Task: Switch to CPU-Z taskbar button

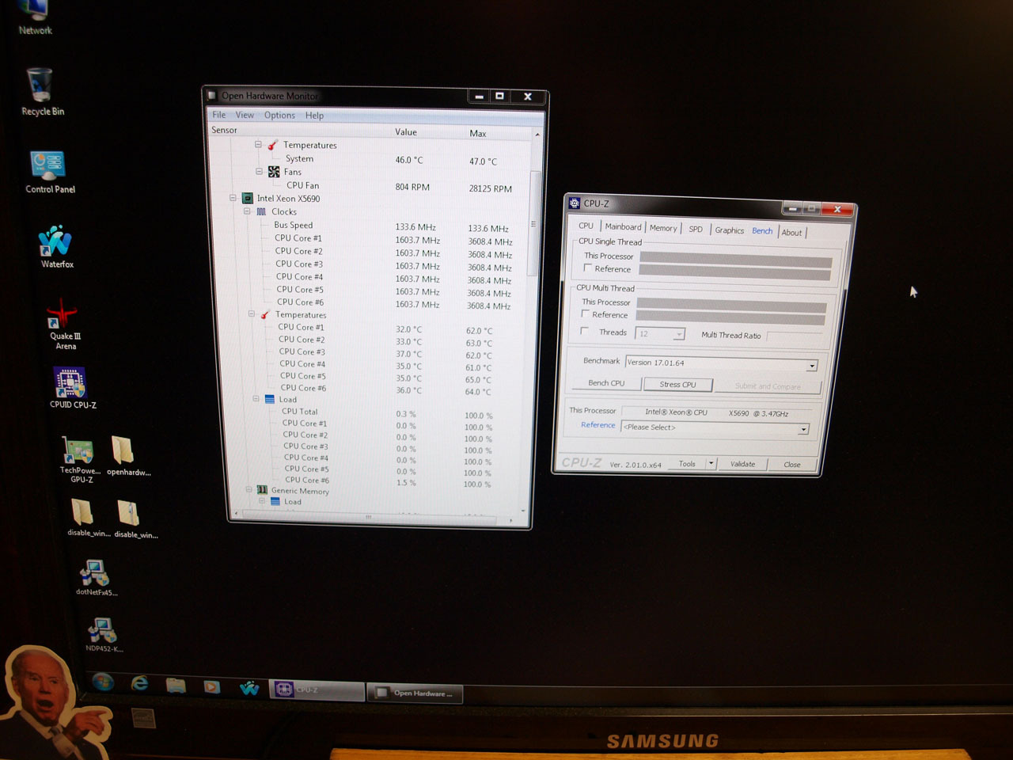Action: tap(317, 690)
